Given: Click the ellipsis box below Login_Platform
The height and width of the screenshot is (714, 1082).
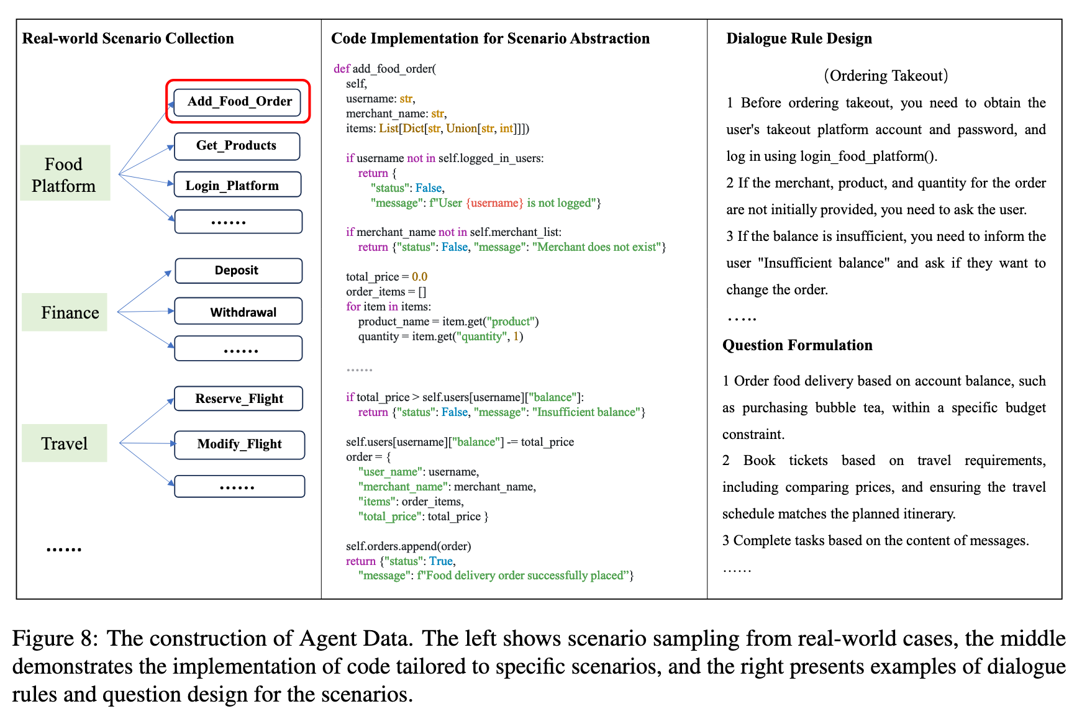Looking at the screenshot, I should pyautogui.click(x=238, y=222).
